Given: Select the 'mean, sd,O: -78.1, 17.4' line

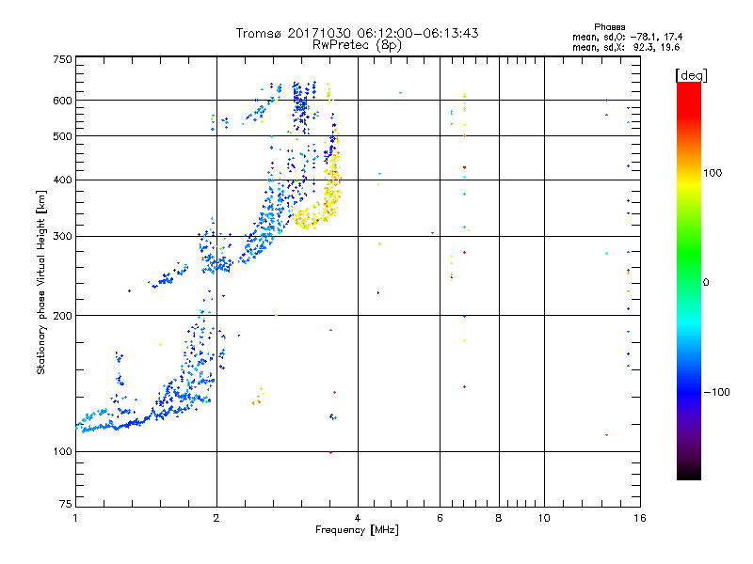Looking at the screenshot, I should pyautogui.click(x=627, y=37).
